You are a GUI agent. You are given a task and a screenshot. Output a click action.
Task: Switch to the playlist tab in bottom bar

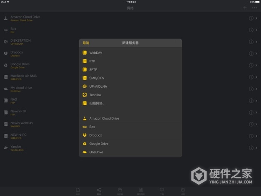[141, 191]
